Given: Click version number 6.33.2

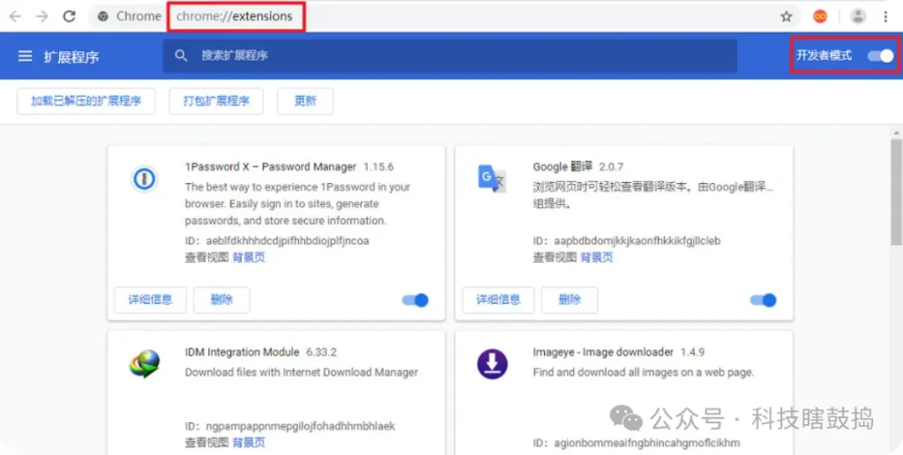Looking at the screenshot, I should (321, 352).
